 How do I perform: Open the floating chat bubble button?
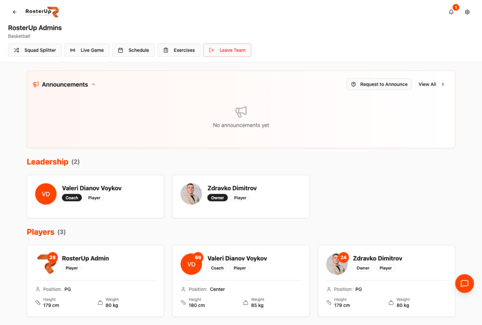point(465,283)
